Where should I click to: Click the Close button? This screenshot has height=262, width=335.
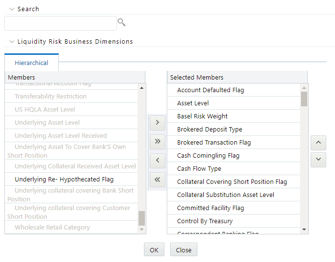point(183,250)
